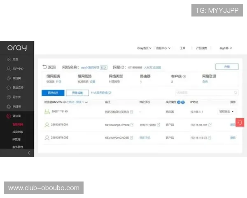The width and height of the screenshot is (247, 198).
Task: Open the 用户中心 user icon in the sidebar
Action: [9, 69]
